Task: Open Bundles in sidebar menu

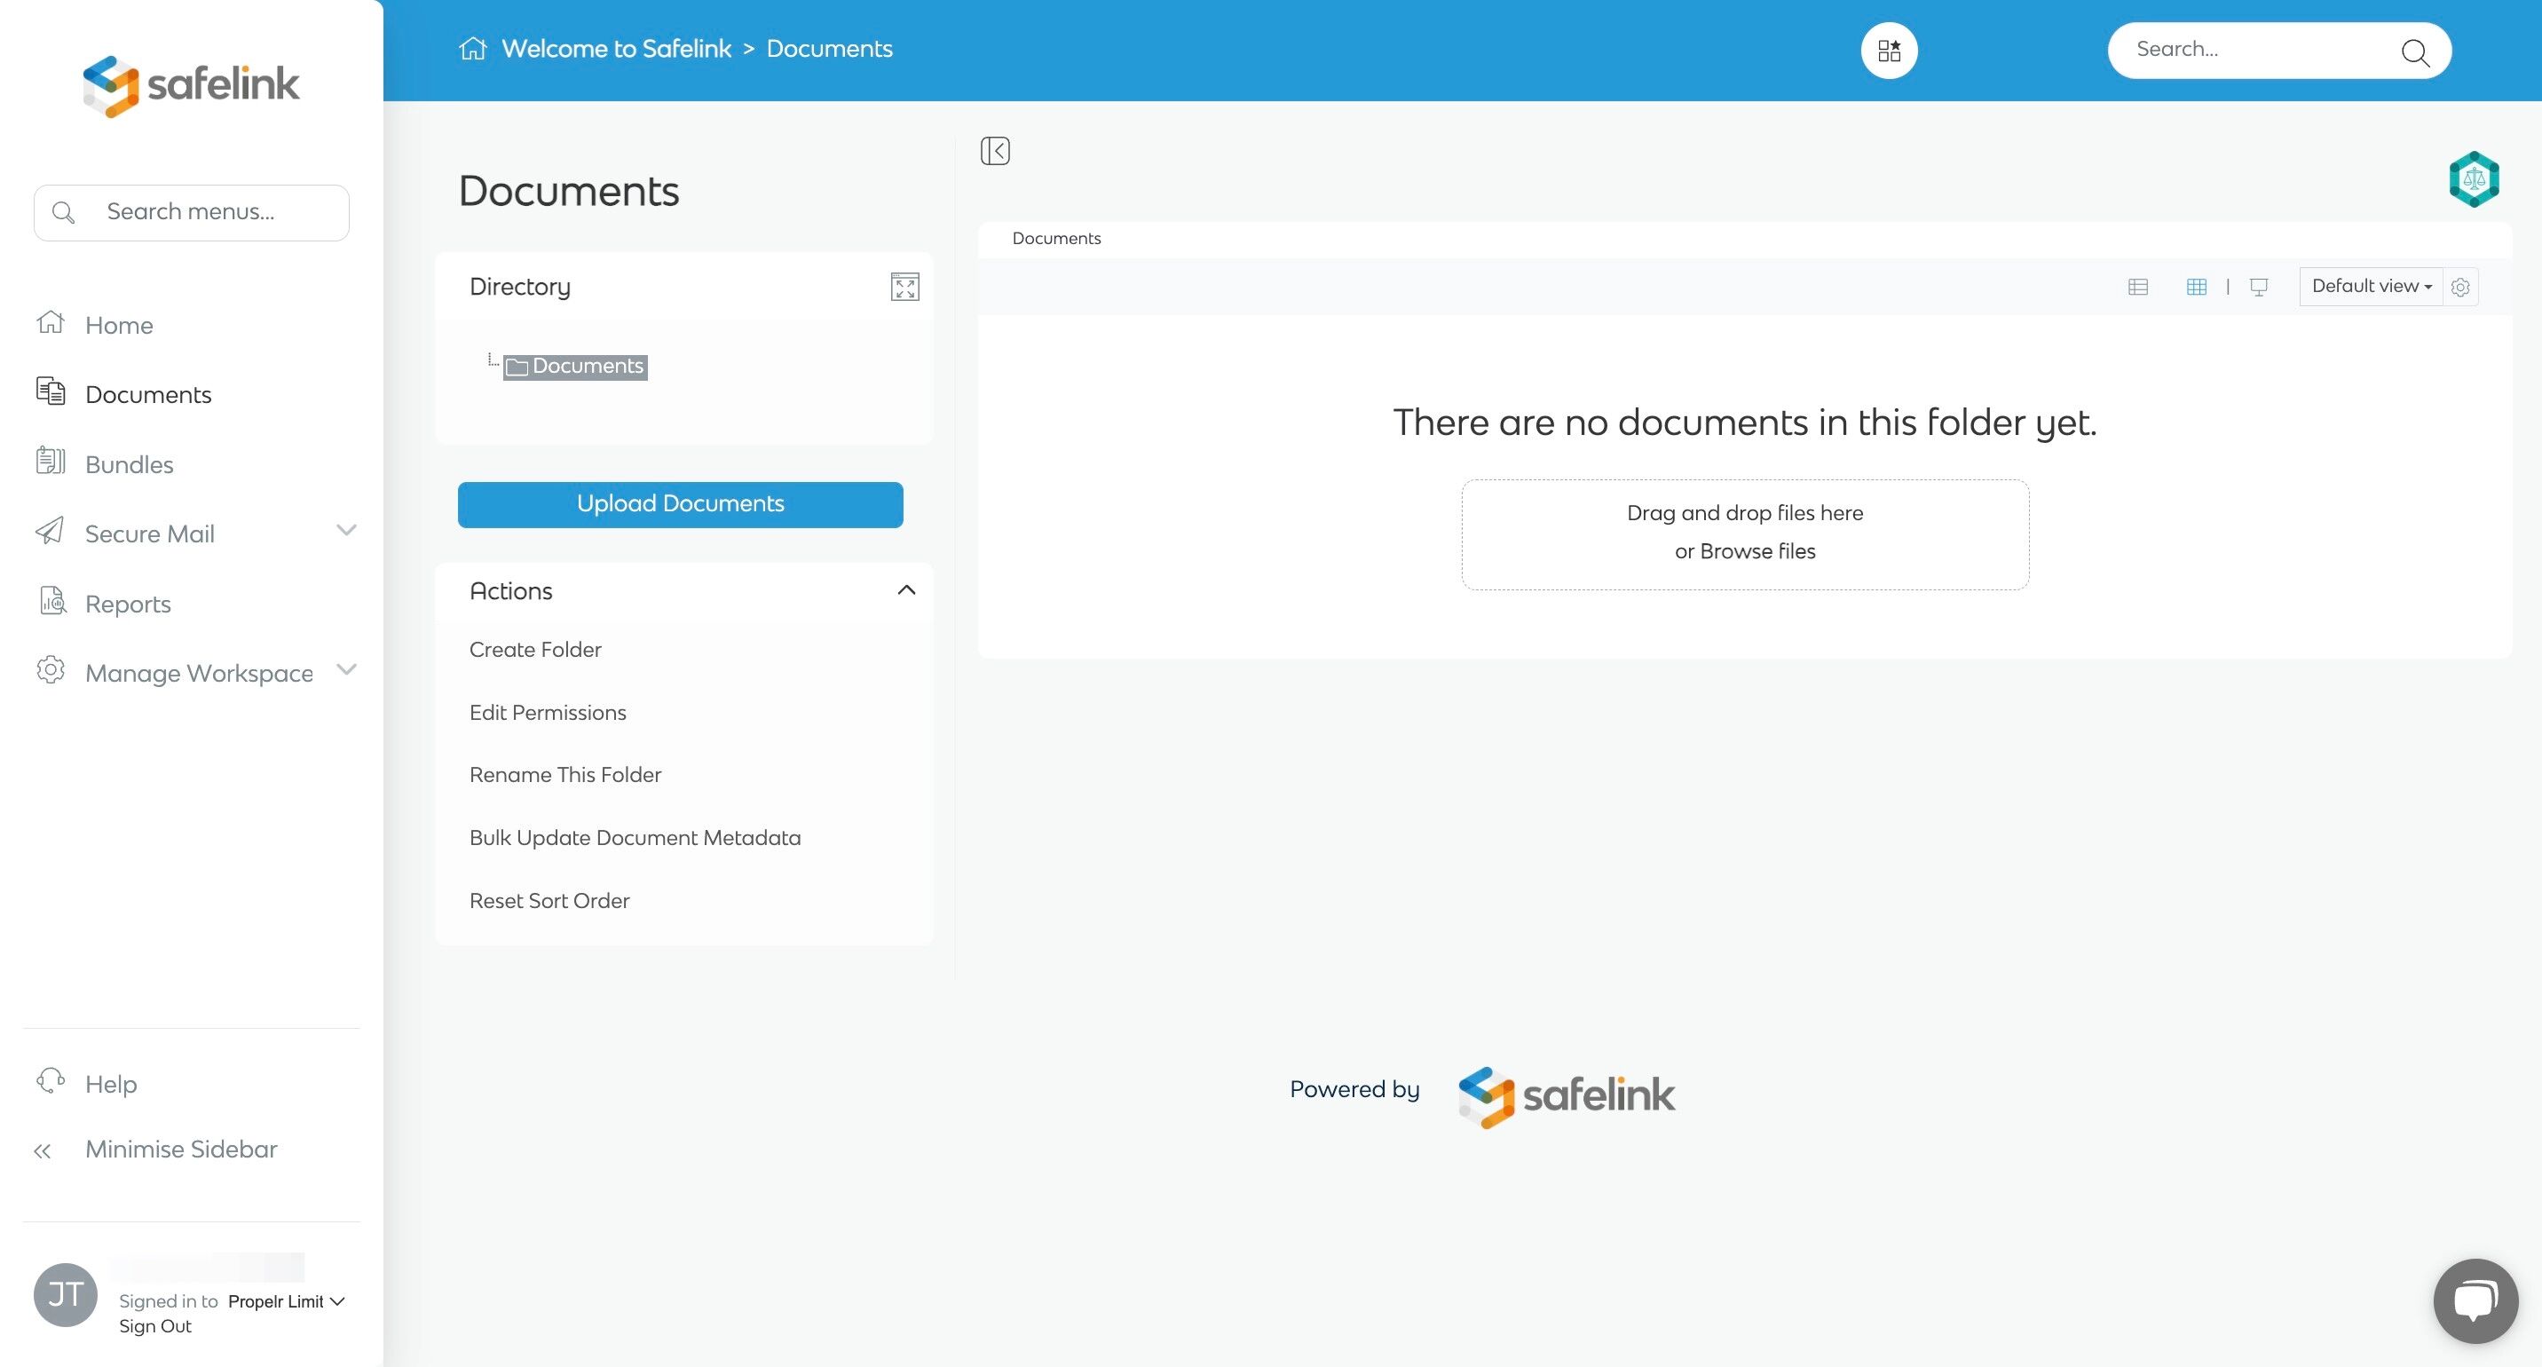Action: [x=130, y=465]
